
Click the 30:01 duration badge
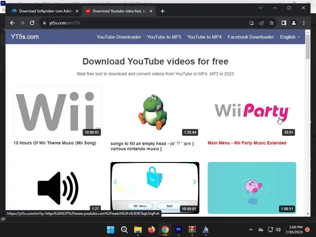point(289,132)
